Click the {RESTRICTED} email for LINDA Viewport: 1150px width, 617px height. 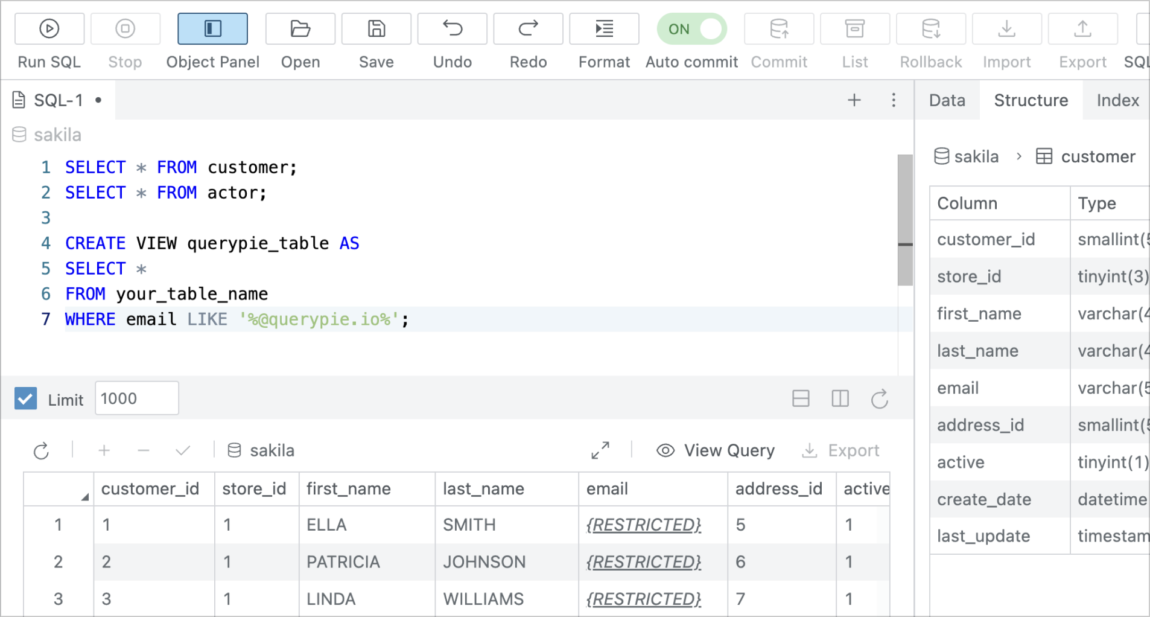click(644, 599)
